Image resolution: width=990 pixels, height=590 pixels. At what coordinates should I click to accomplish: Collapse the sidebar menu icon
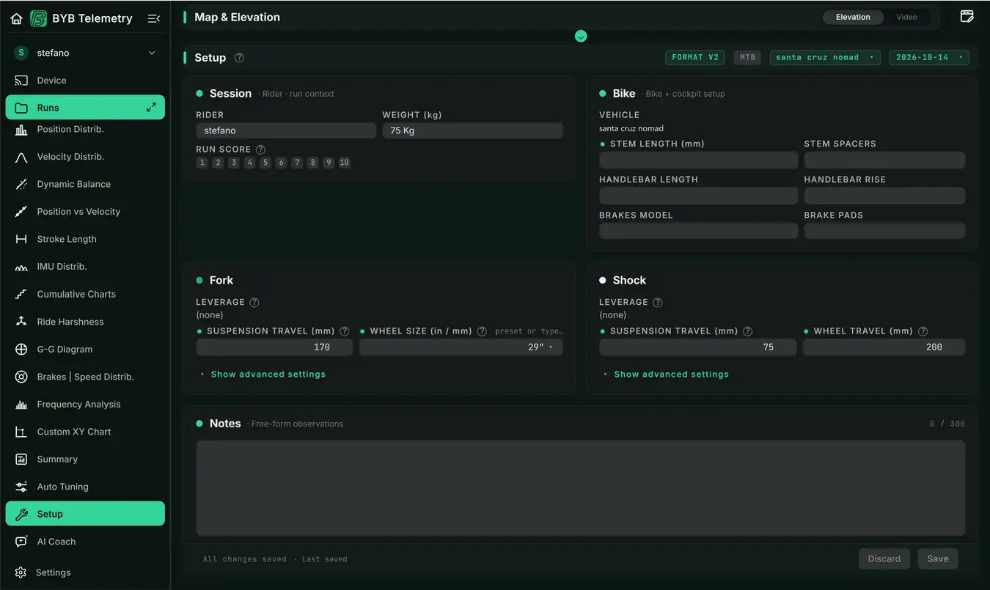click(x=154, y=19)
